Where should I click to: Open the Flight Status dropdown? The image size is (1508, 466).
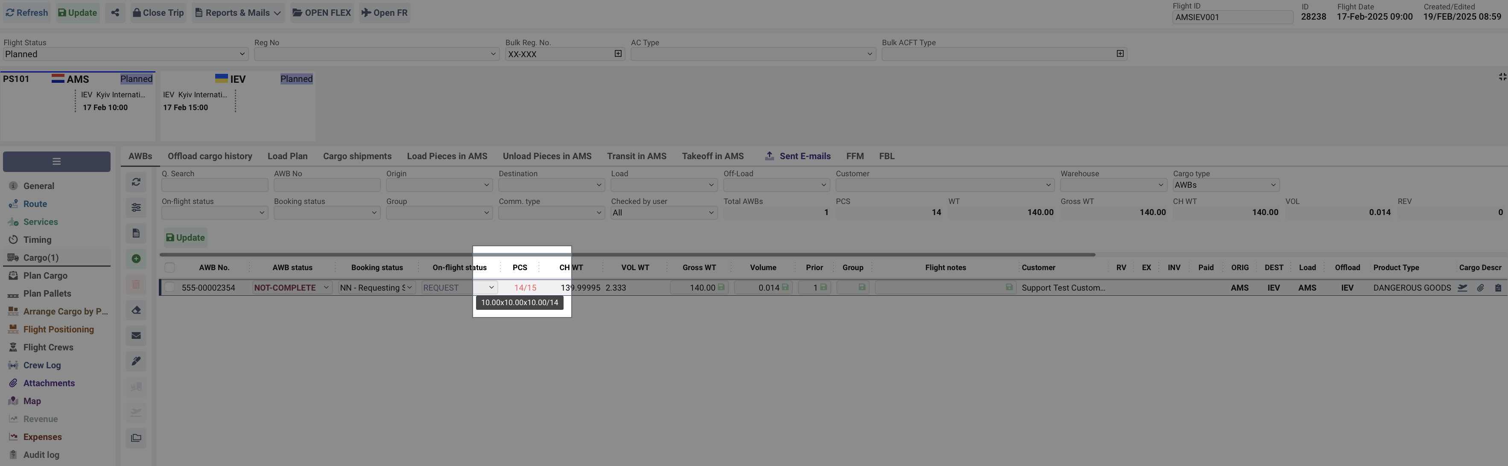click(125, 54)
